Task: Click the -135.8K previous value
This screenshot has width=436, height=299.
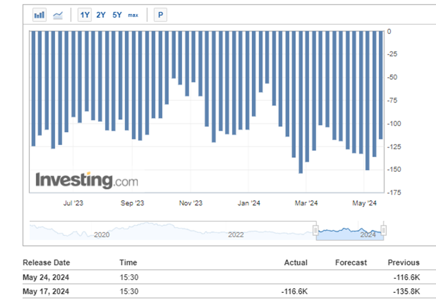Action: coord(406,292)
